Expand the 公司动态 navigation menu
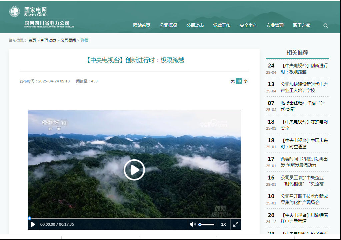The height and width of the screenshot is (240, 341). (195, 25)
